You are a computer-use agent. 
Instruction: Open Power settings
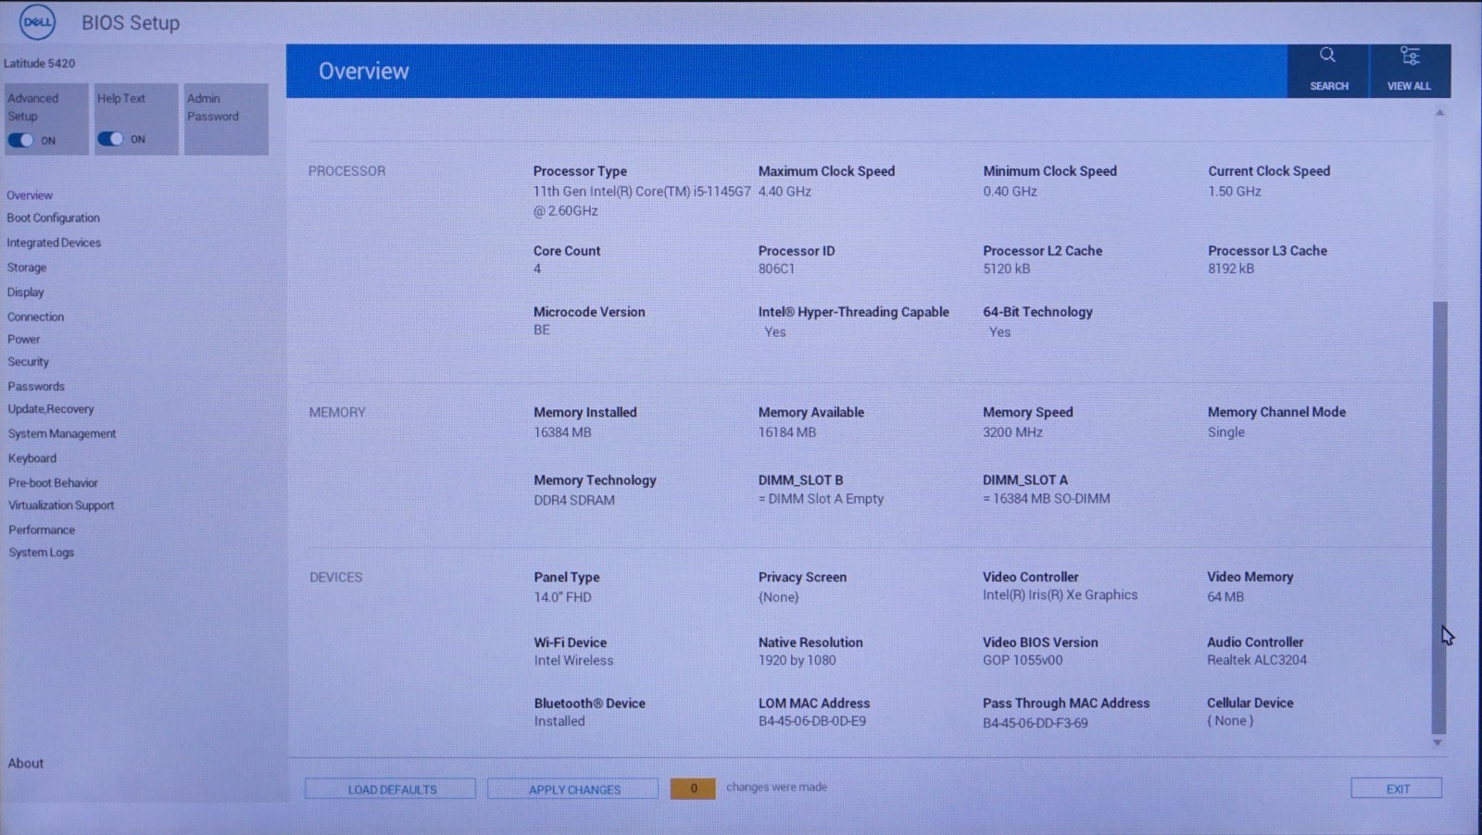point(24,339)
